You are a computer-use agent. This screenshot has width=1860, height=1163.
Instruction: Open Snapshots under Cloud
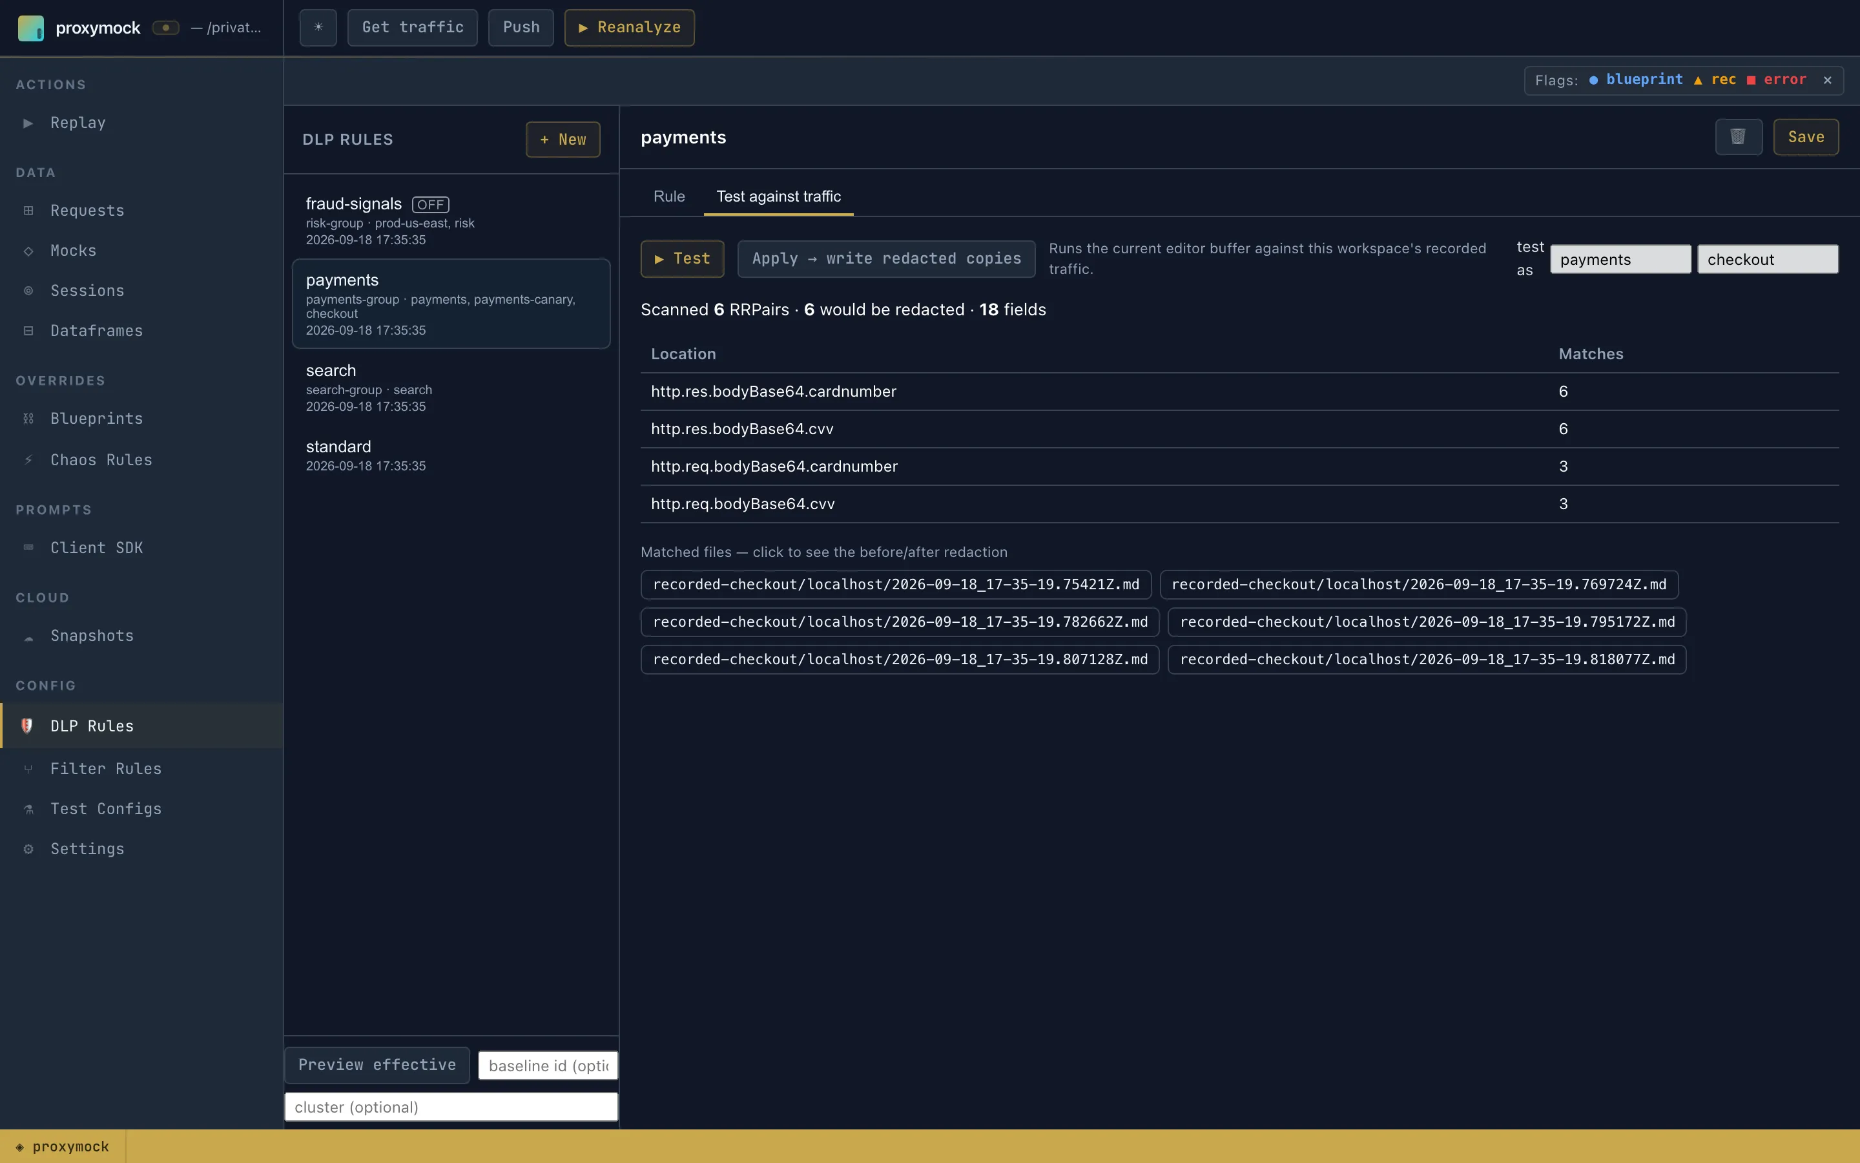(x=92, y=636)
